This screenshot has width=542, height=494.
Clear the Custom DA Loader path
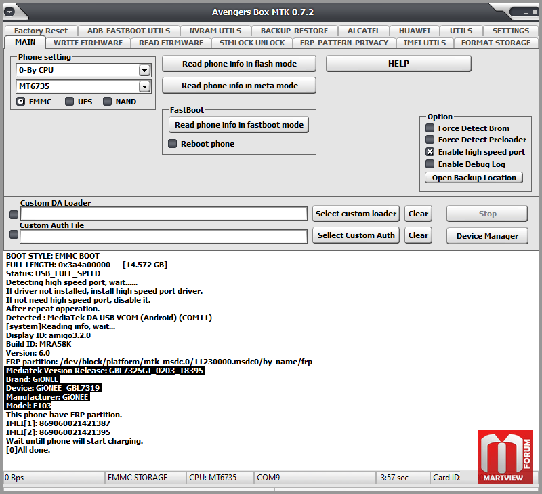pos(418,214)
